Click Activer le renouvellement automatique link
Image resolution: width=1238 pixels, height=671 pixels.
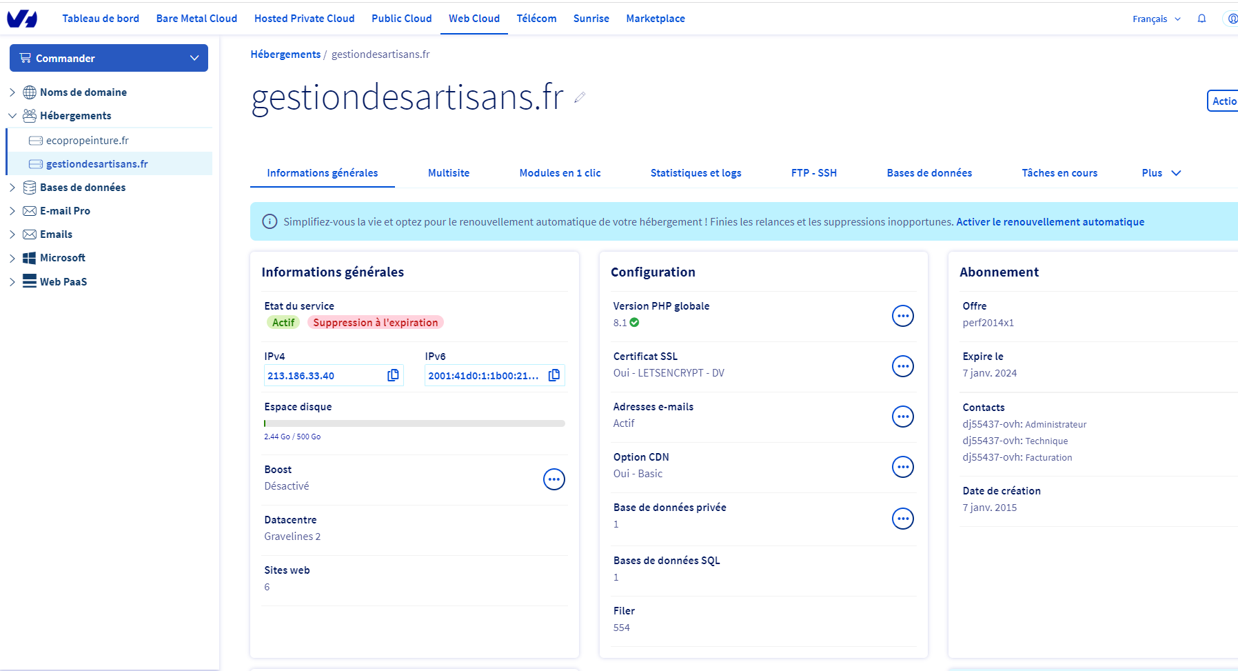[x=1050, y=222]
